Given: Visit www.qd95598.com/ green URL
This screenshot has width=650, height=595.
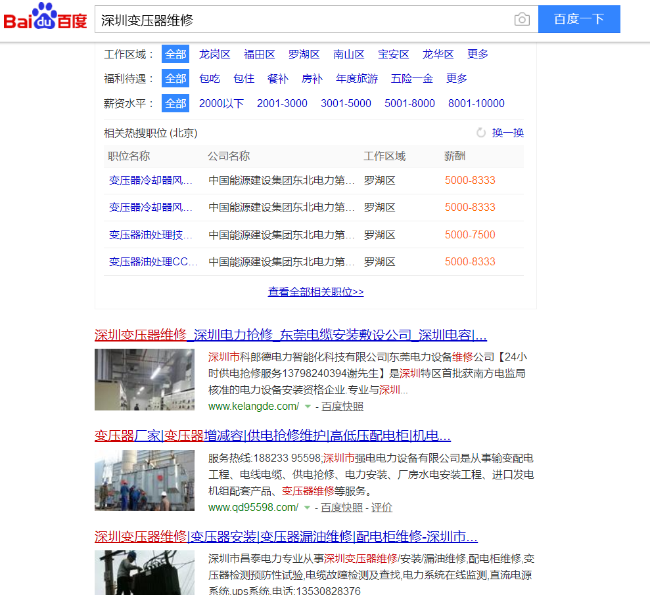Looking at the screenshot, I should coord(253,508).
